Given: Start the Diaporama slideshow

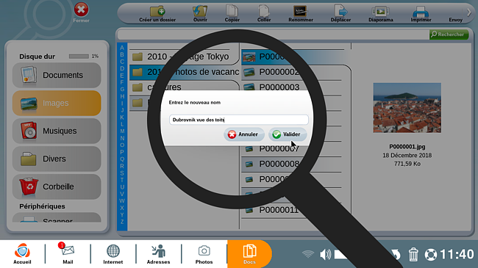Looking at the screenshot, I should click(380, 12).
